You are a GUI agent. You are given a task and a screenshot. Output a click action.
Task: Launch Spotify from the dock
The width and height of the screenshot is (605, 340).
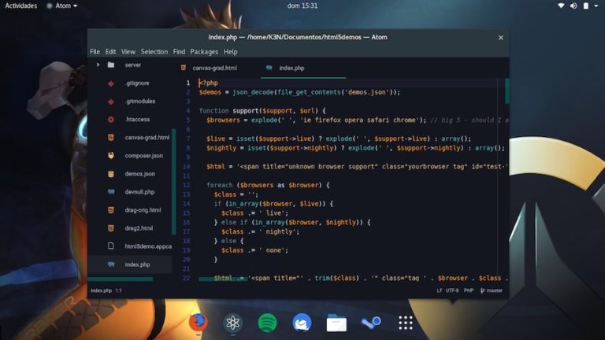[x=267, y=323]
